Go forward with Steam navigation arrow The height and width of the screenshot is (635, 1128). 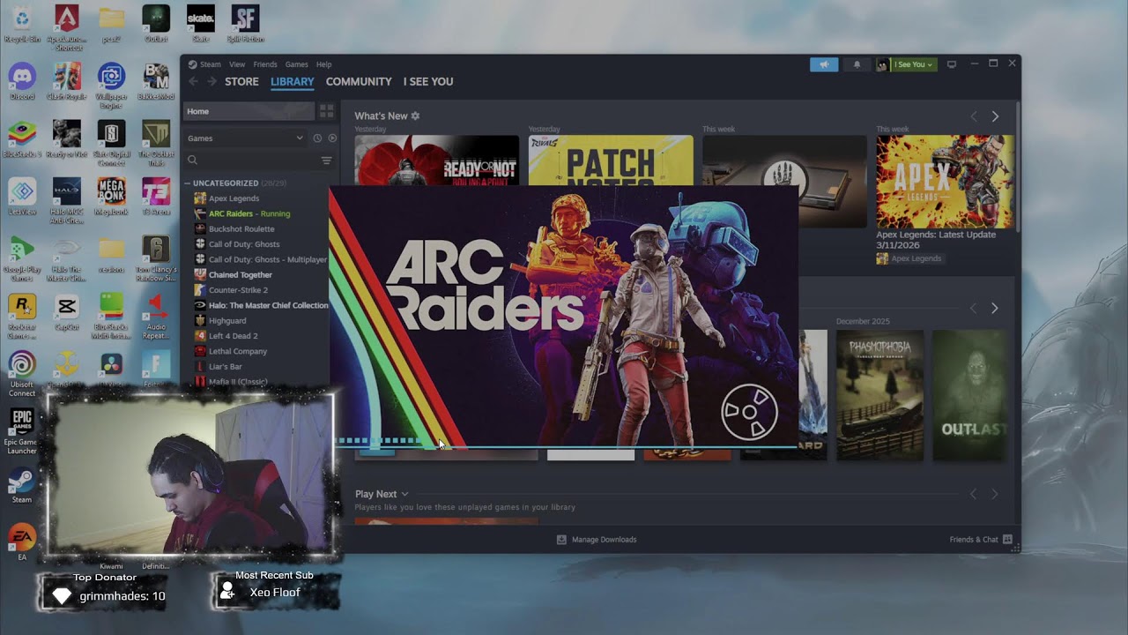[211, 81]
